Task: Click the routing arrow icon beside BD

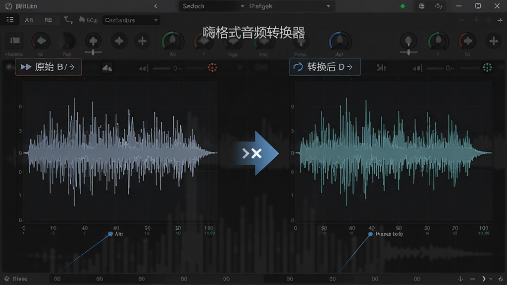Action: [x=68, y=20]
